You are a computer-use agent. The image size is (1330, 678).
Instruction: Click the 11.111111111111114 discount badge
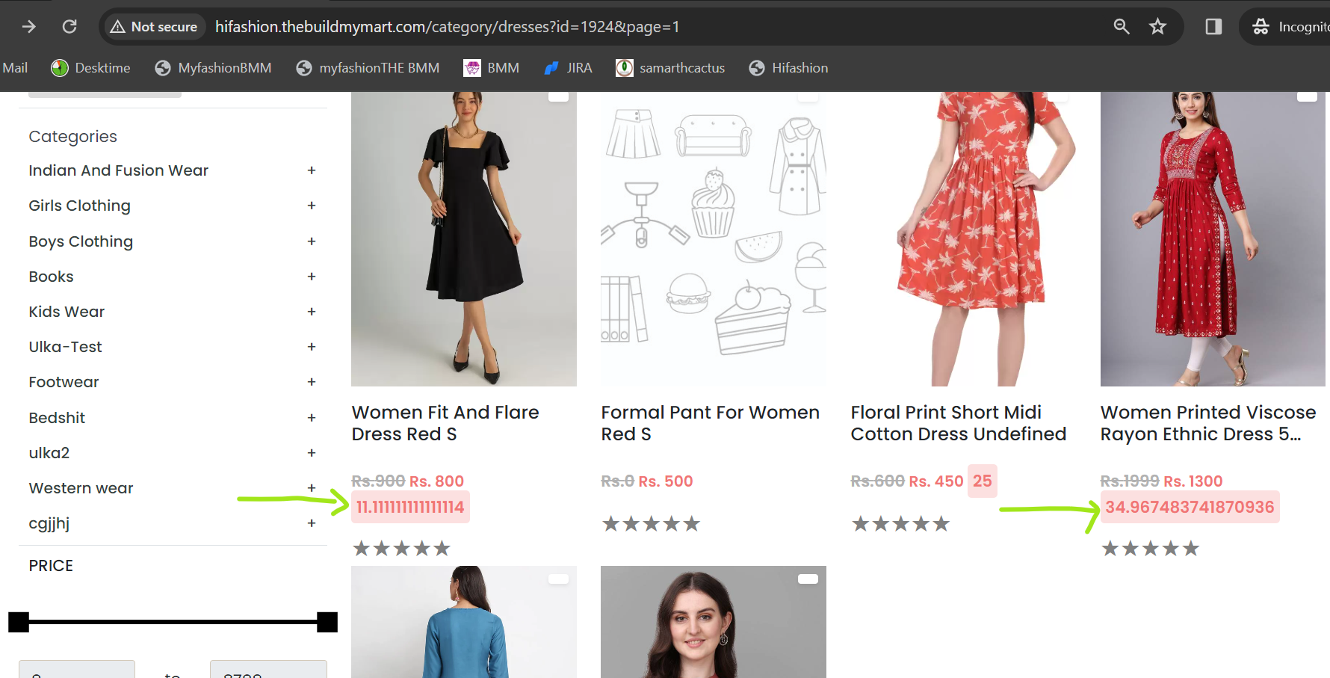click(410, 507)
